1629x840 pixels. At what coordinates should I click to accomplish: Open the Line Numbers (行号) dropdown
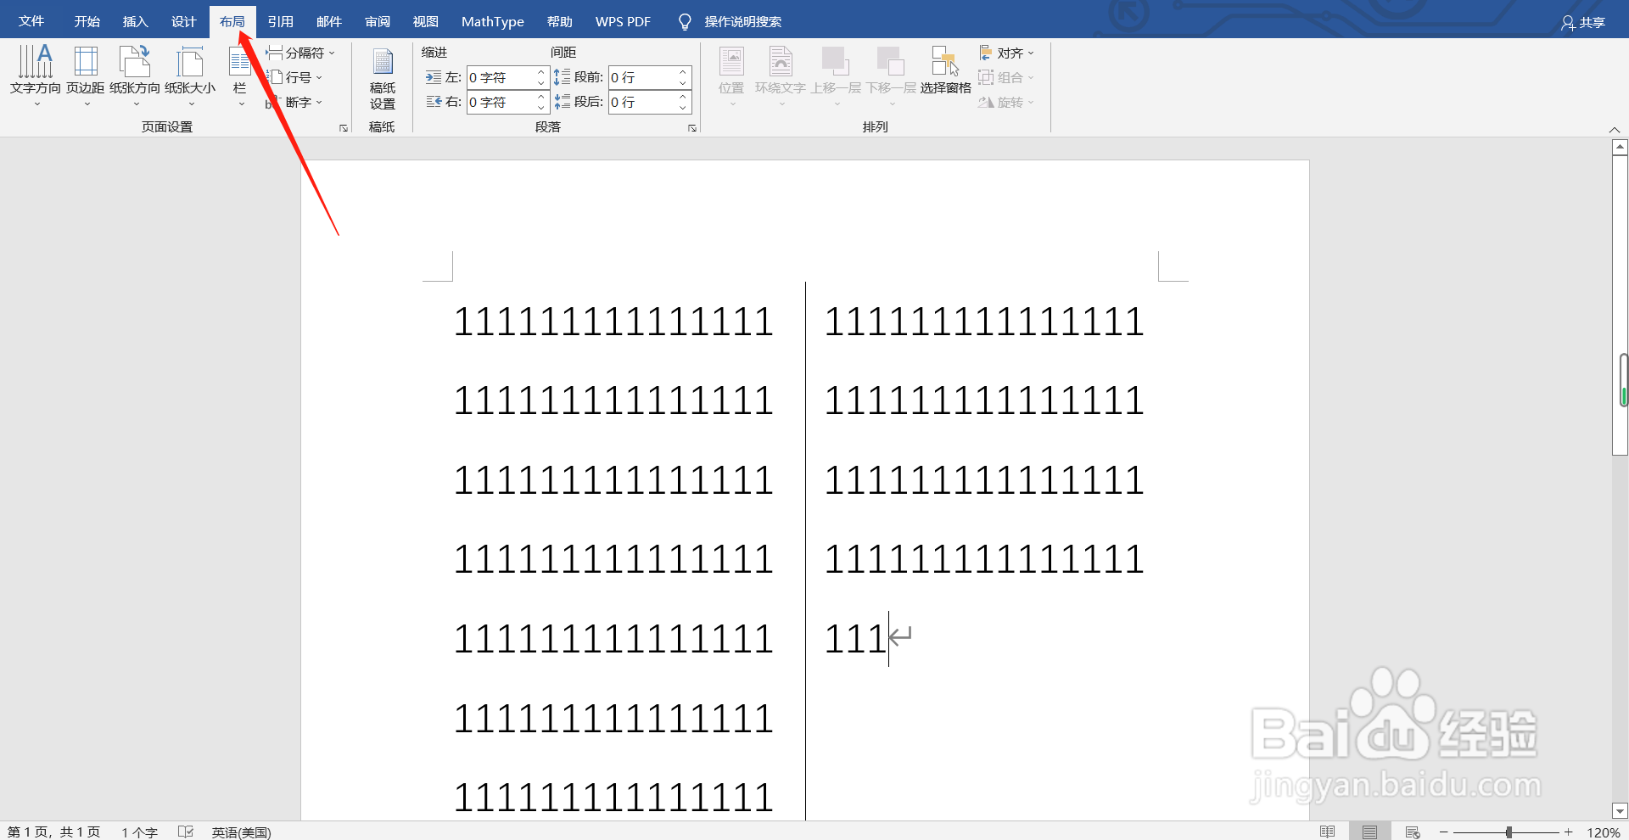(x=294, y=77)
